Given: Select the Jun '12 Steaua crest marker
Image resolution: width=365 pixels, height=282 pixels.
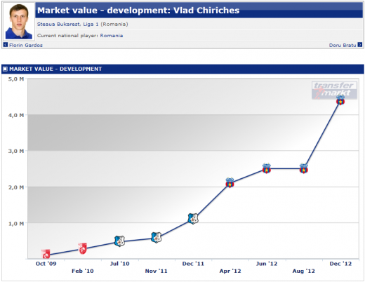Looking at the screenshot, I should (x=267, y=168).
